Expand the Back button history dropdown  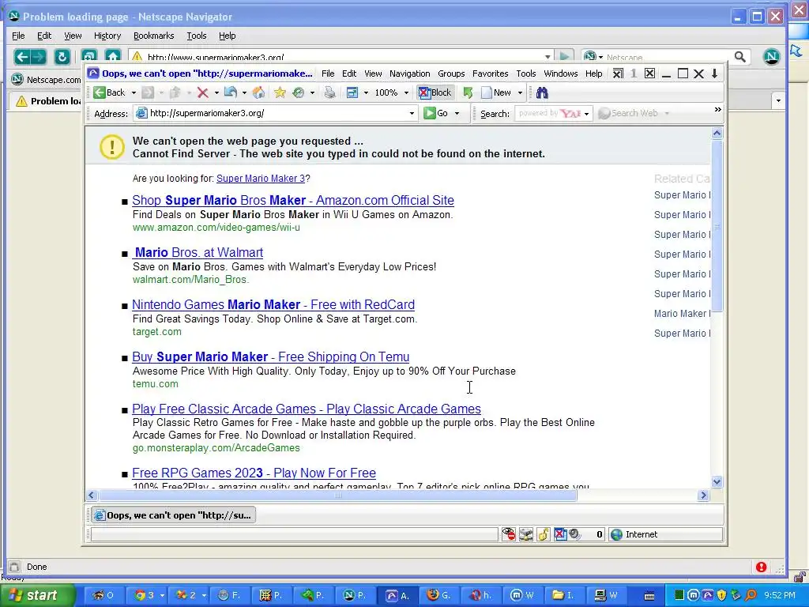coord(134,93)
